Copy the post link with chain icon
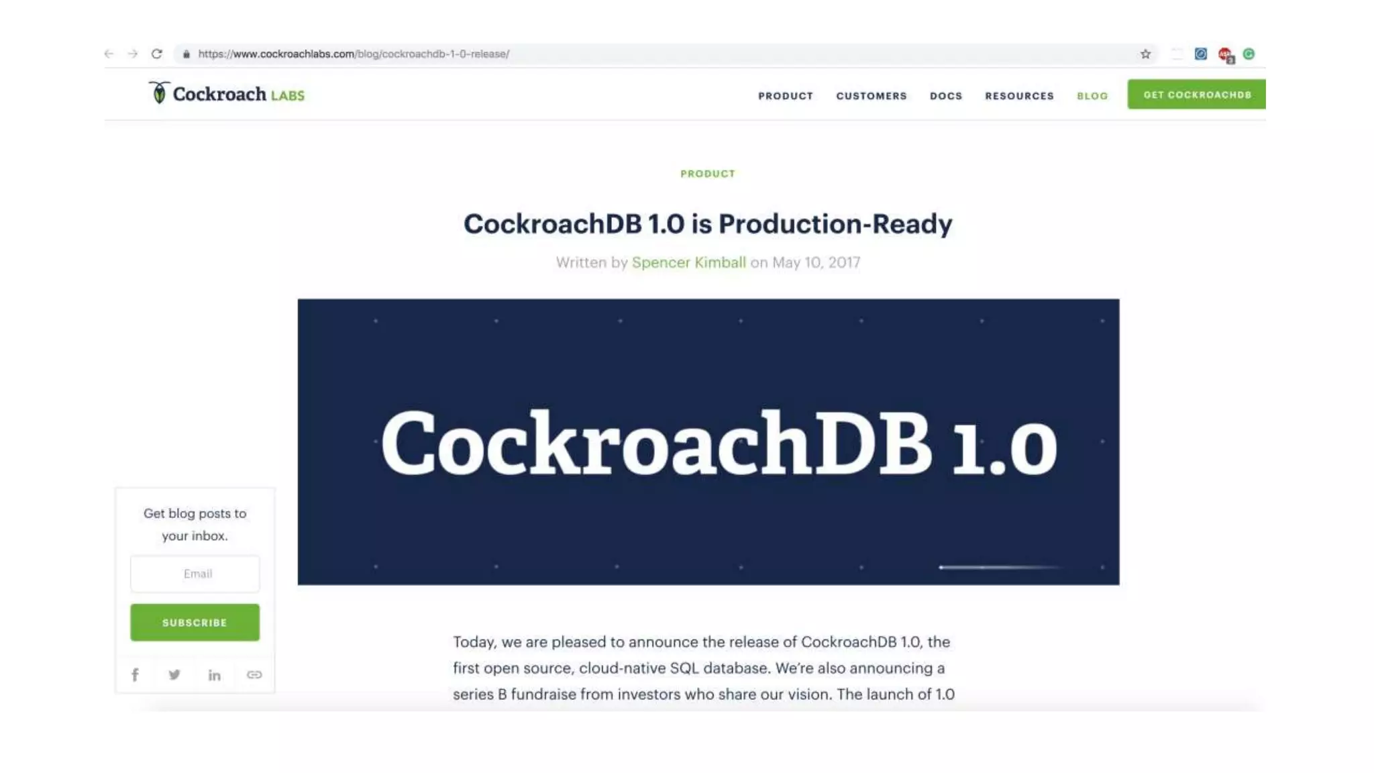This screenshot has width=1374, height=773. click(254, 675)
